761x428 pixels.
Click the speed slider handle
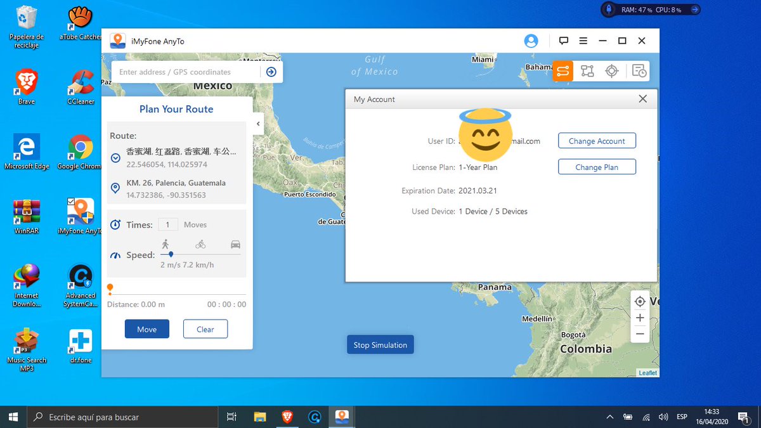click(171, 254)
